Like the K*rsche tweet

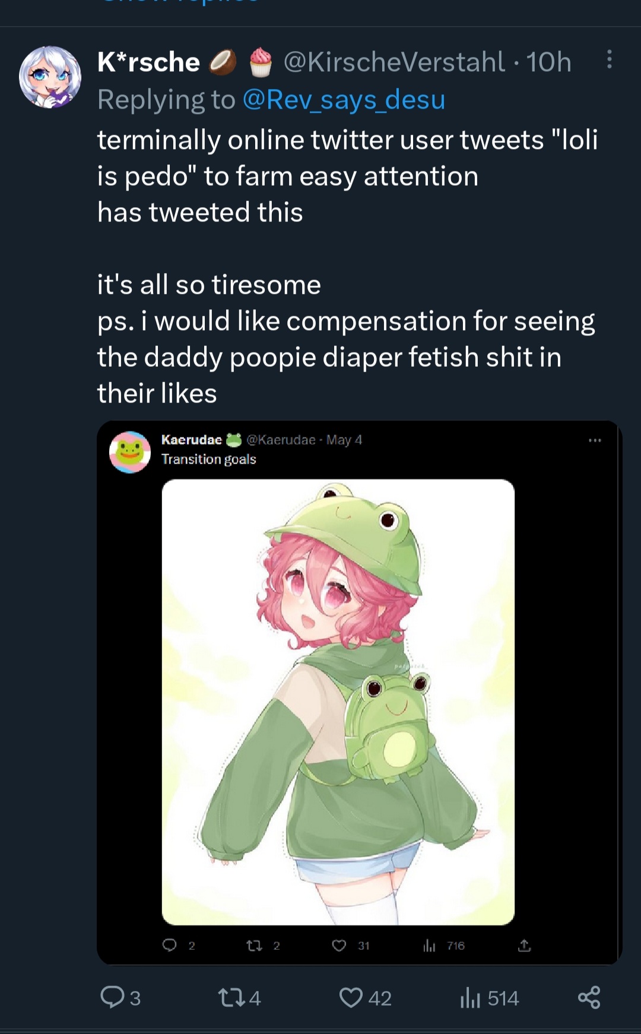[x=365, y=997]
